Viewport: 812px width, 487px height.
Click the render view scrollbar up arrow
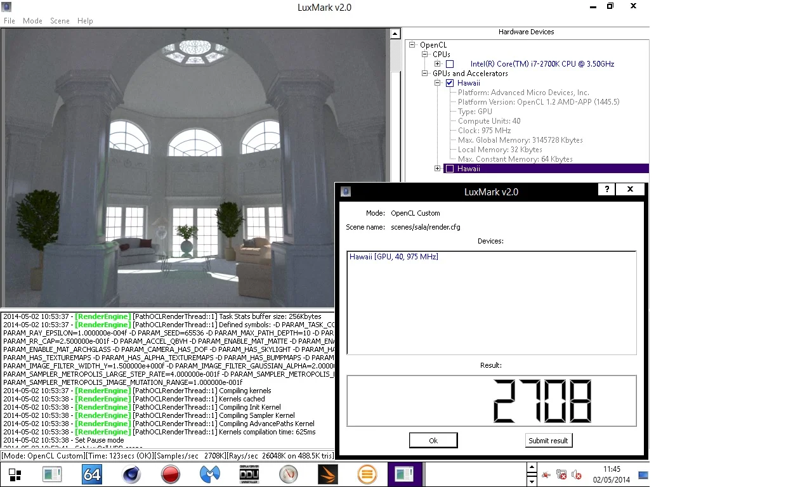click(x=395, y=34)
